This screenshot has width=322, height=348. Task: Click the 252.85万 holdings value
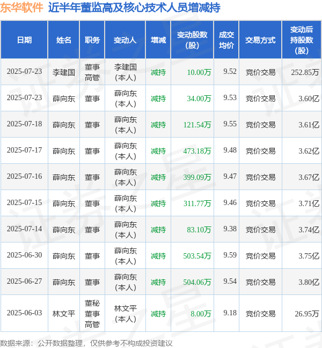click(x=305, y=72)
